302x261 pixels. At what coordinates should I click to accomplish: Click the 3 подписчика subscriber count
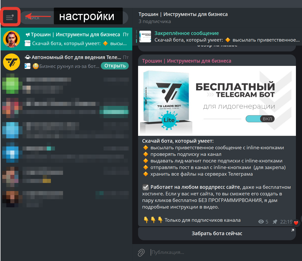(x=155, y=21)
